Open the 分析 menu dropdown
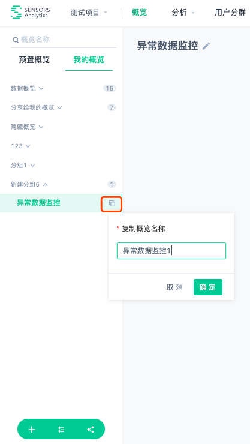The height and width of the screenshot is (444, 250). point(183,13)
